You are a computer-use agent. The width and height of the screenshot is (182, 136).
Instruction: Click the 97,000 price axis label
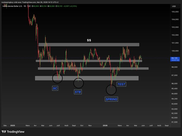pos(175,75)
